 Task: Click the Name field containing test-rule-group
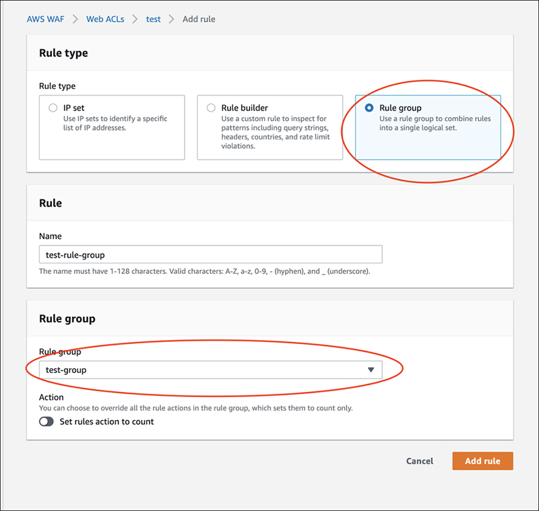pos(210,254)
